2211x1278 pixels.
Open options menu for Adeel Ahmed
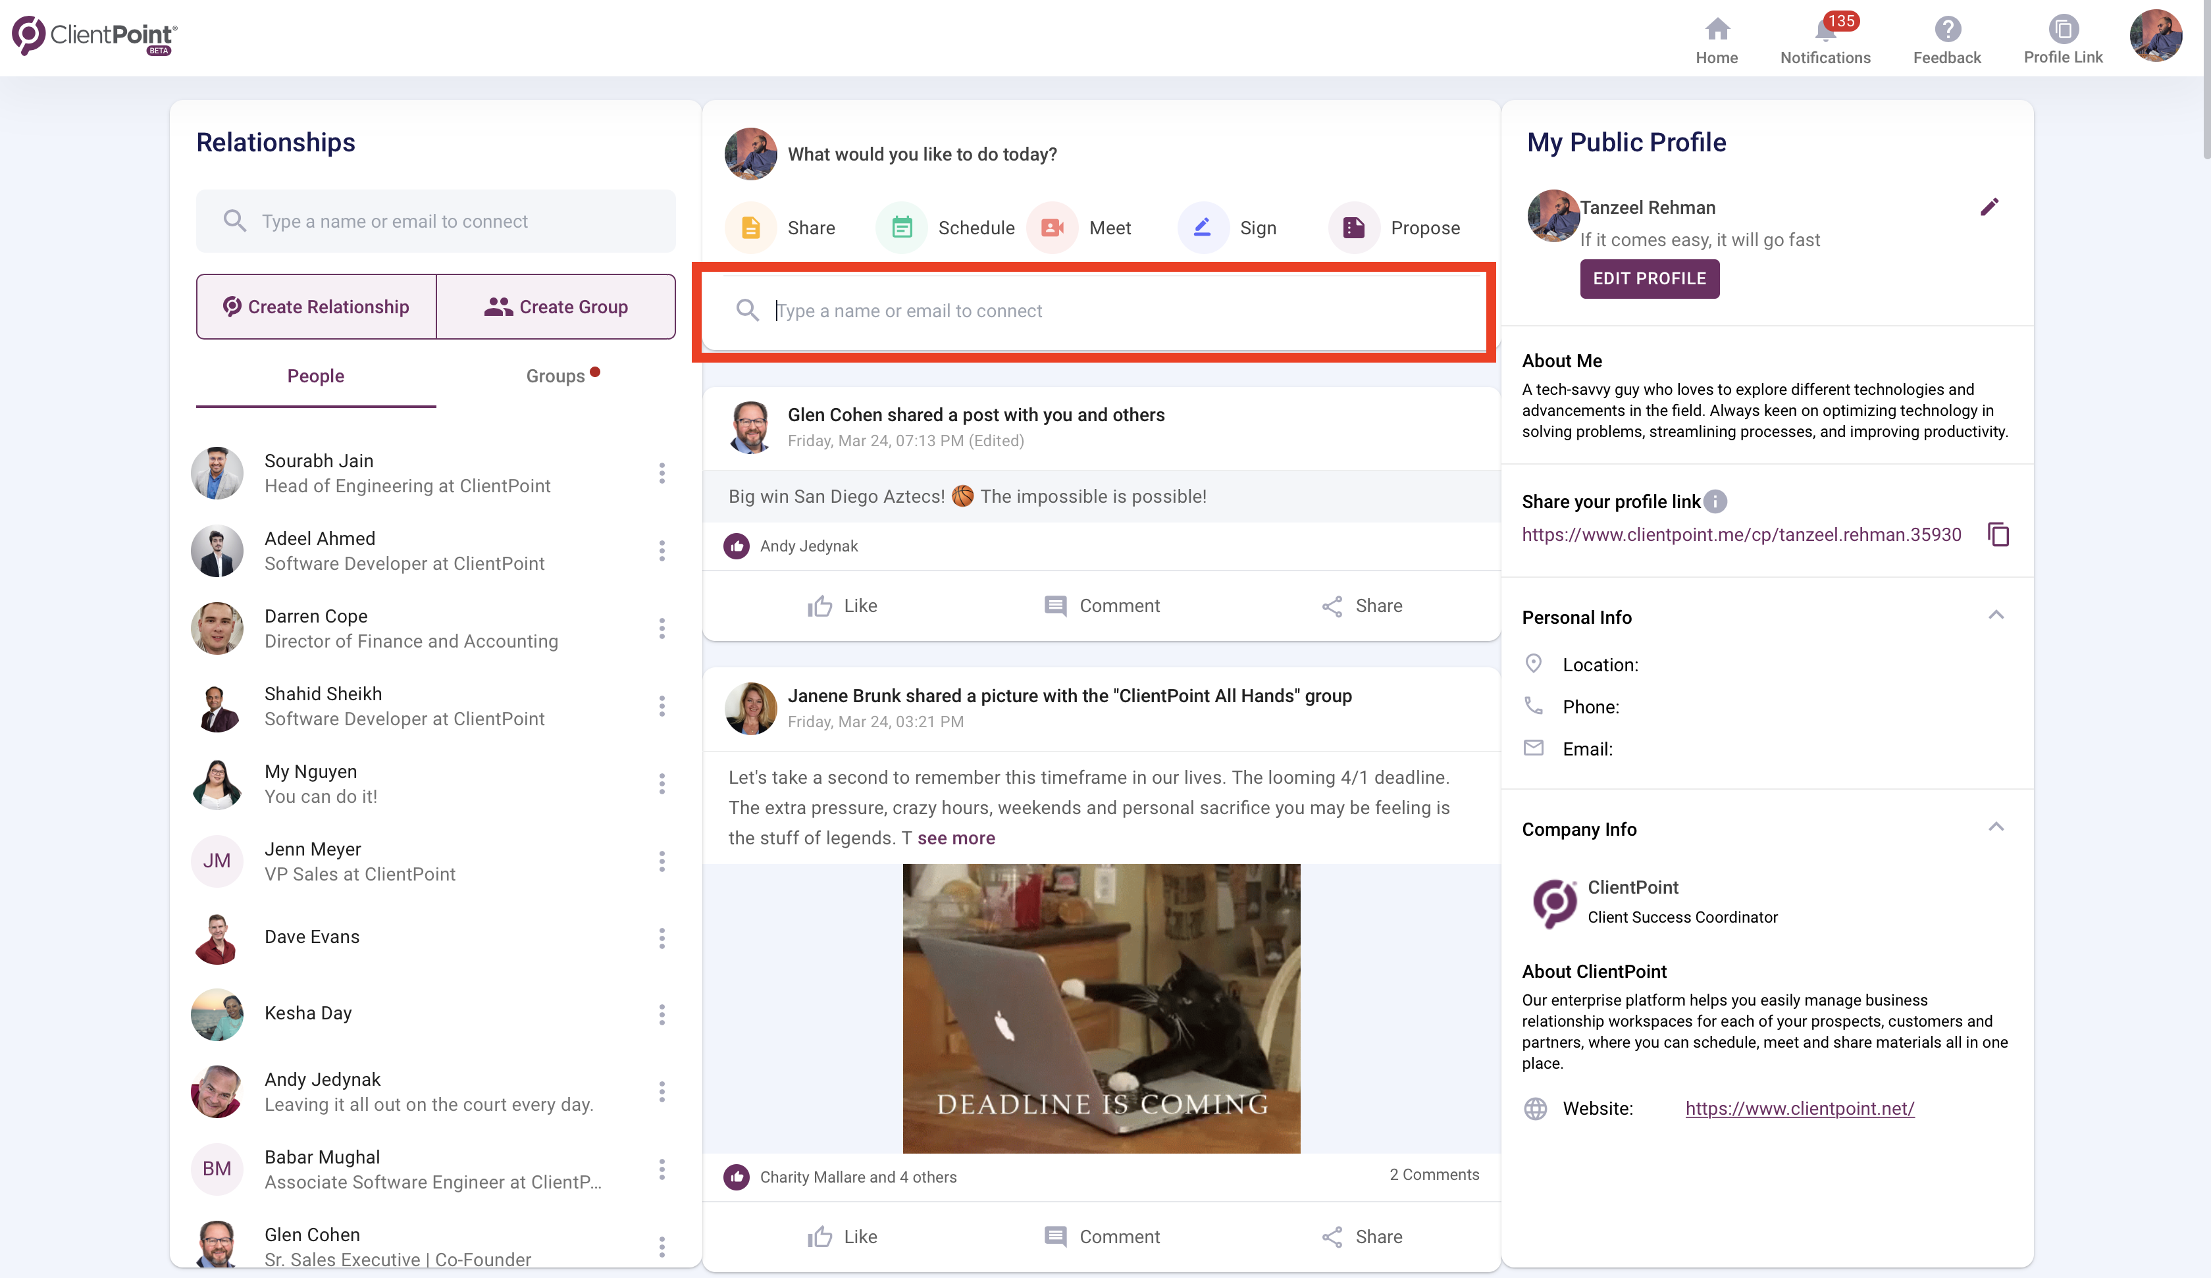tap(662, 551)
